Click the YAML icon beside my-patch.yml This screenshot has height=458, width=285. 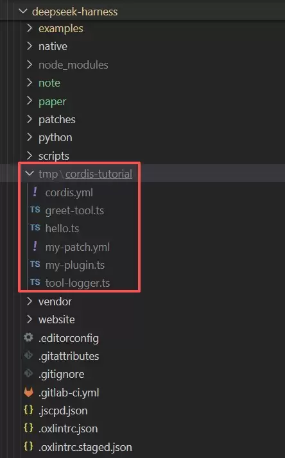coord(35,246)
